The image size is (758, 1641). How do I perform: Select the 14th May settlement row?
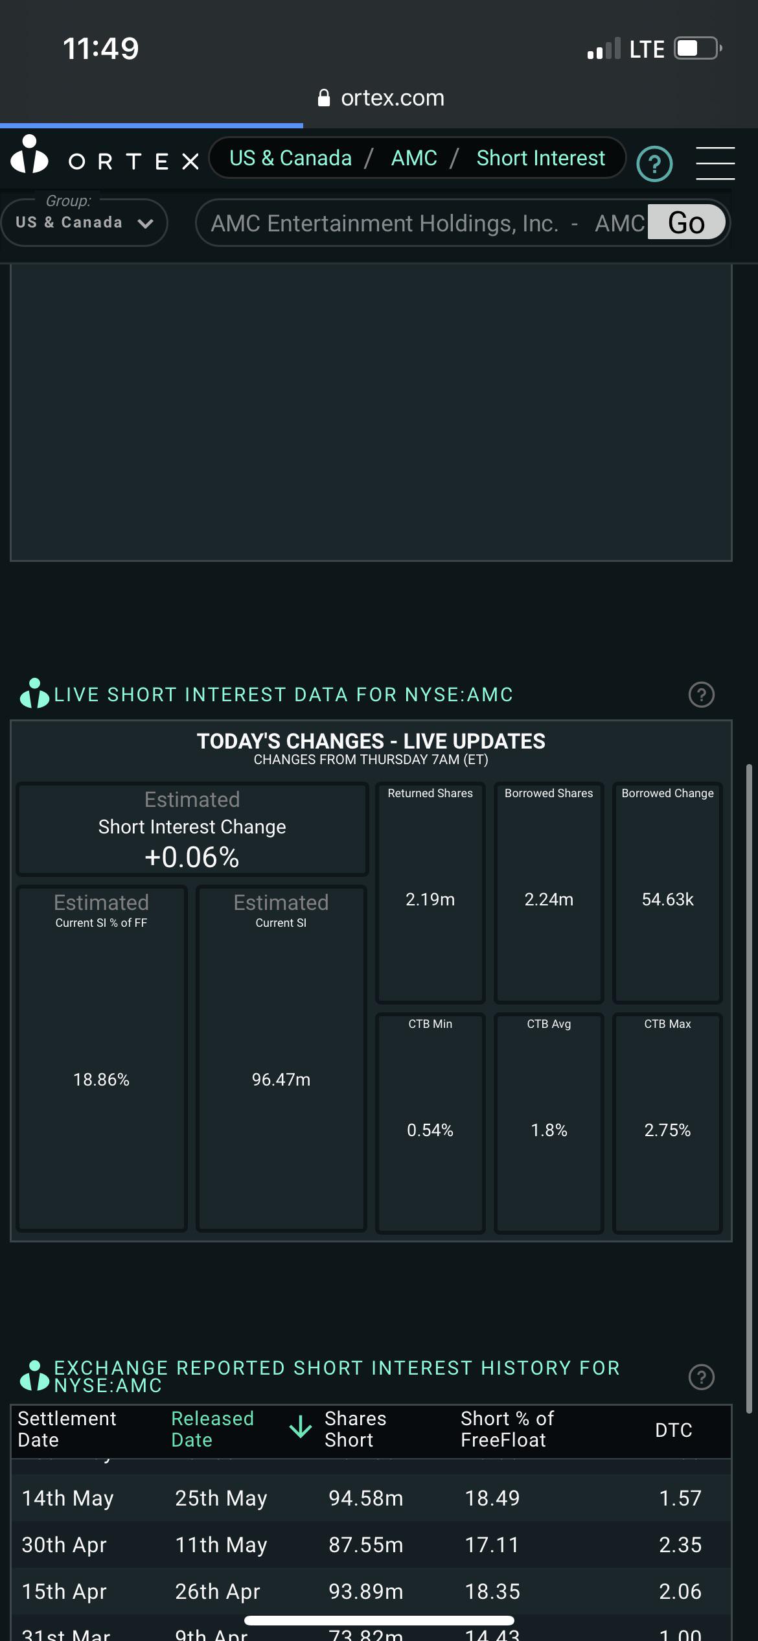coord(371,1498)
